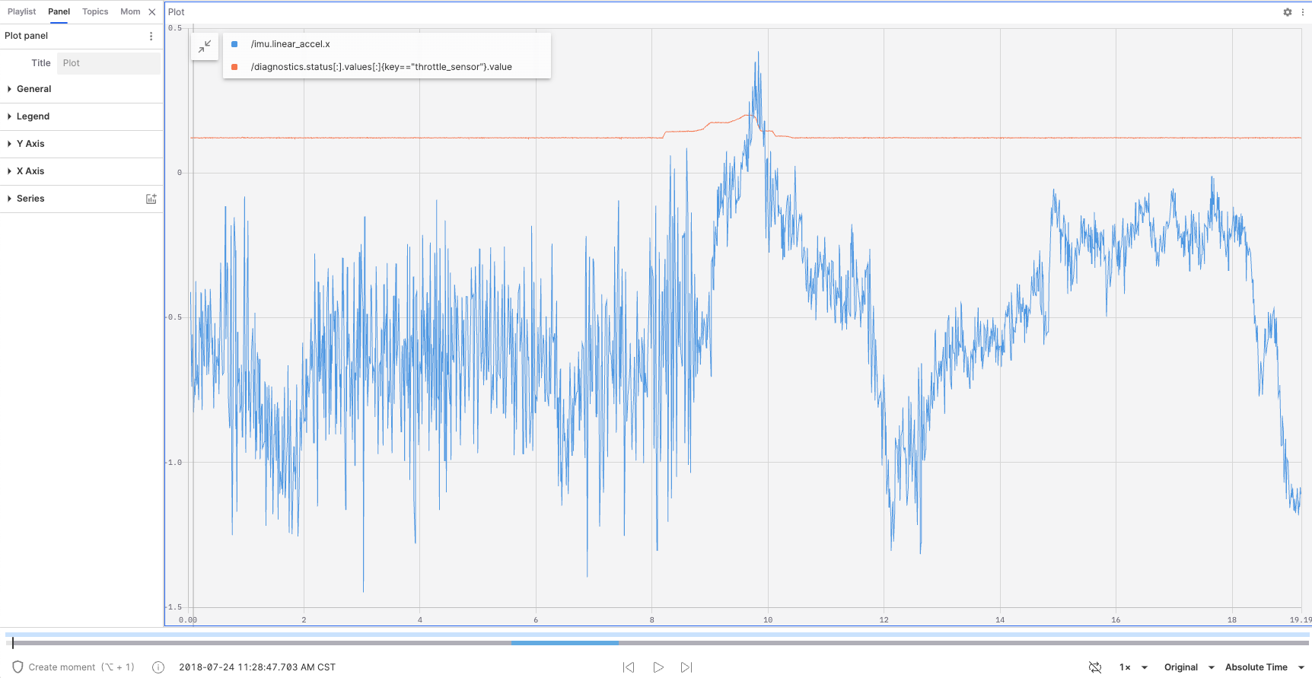
Task: Seek backward to previous frame
Action: [x=629, y=667]
